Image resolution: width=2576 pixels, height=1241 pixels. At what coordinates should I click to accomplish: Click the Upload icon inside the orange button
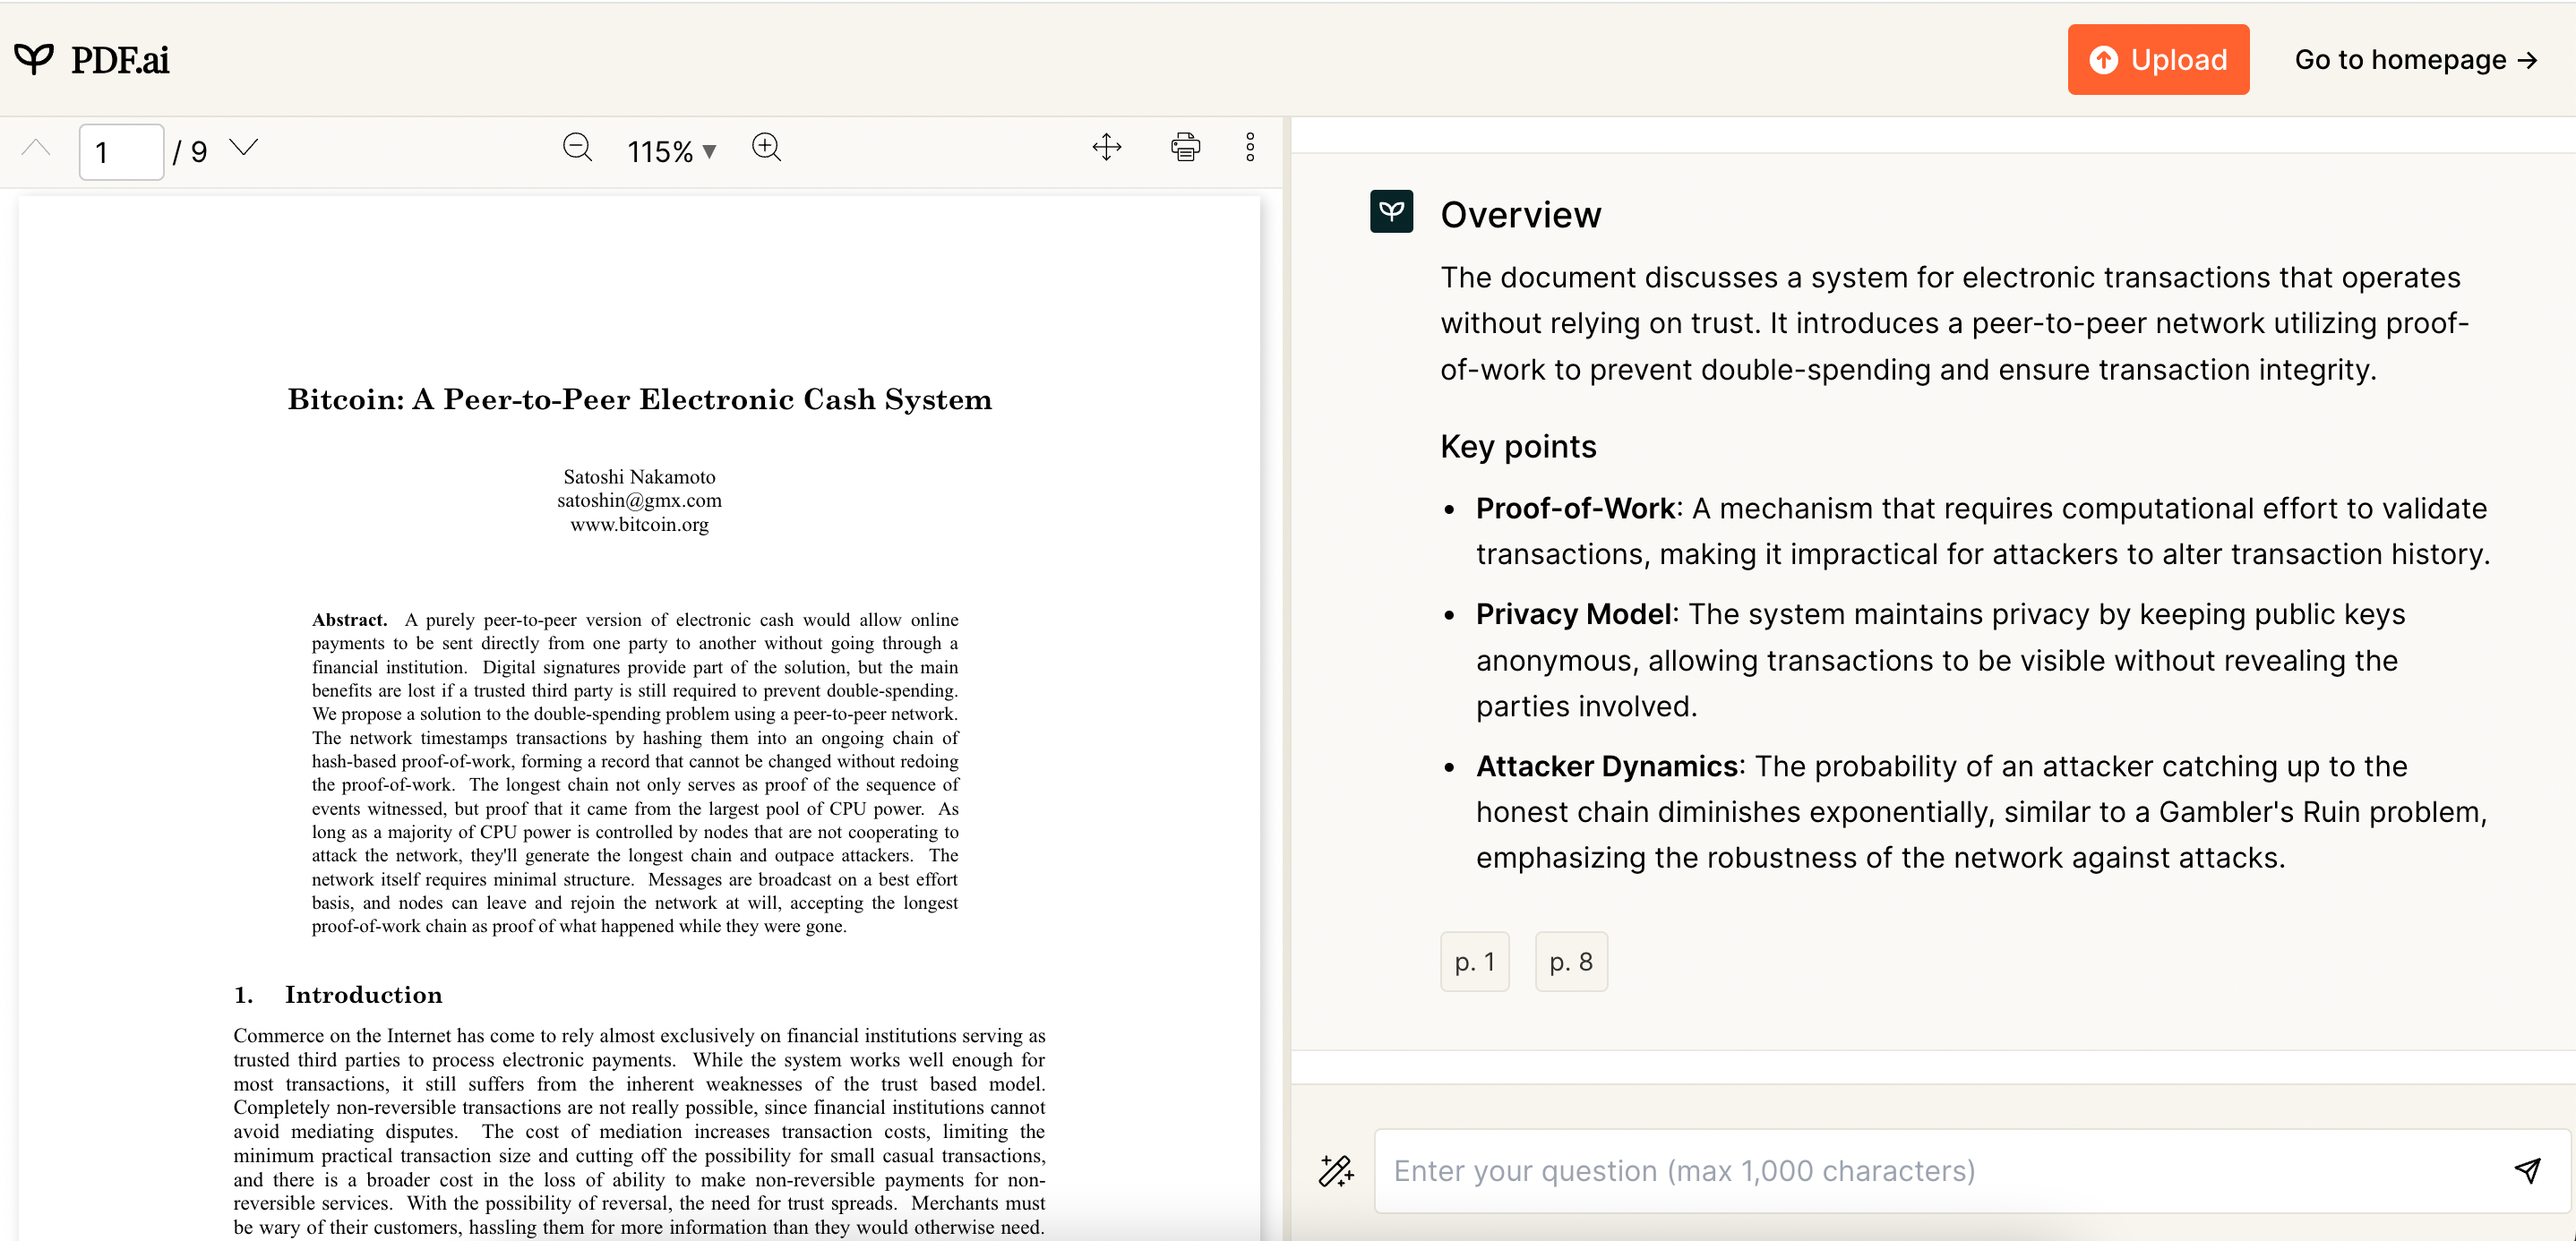pyautogui.click(x=2104, y=60)
